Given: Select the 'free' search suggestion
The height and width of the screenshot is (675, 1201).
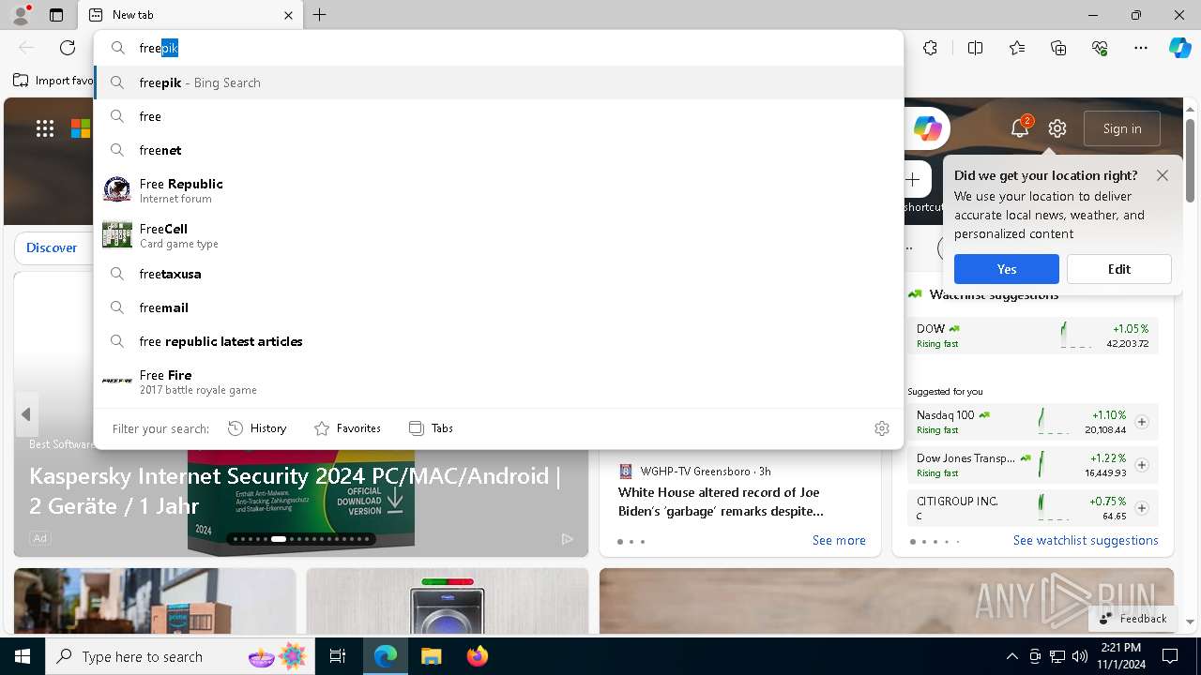Looking at the screenshot, I should 499,116.
